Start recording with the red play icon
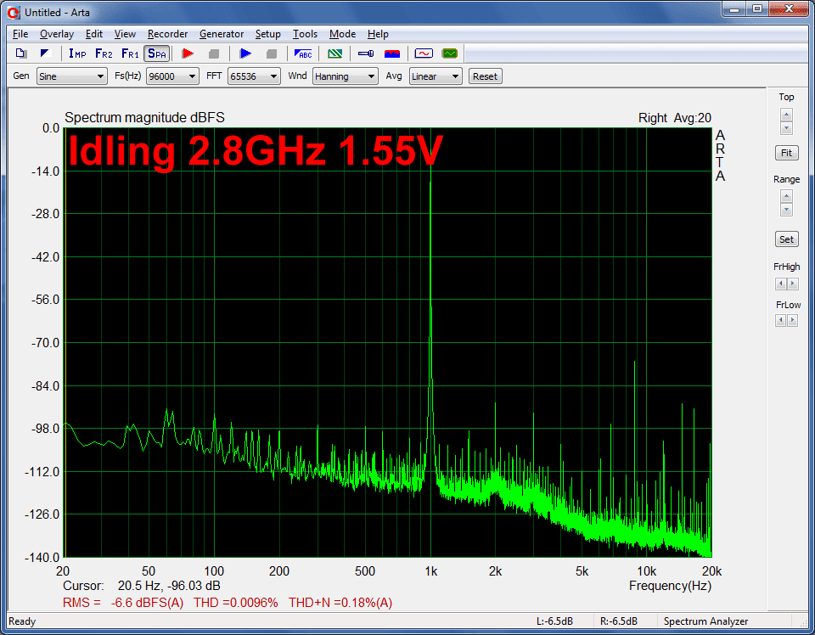The width and height of the screenshot is (815, 635). tap(188, 53)
